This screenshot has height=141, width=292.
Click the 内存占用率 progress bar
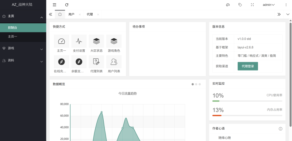click(247, 115)
